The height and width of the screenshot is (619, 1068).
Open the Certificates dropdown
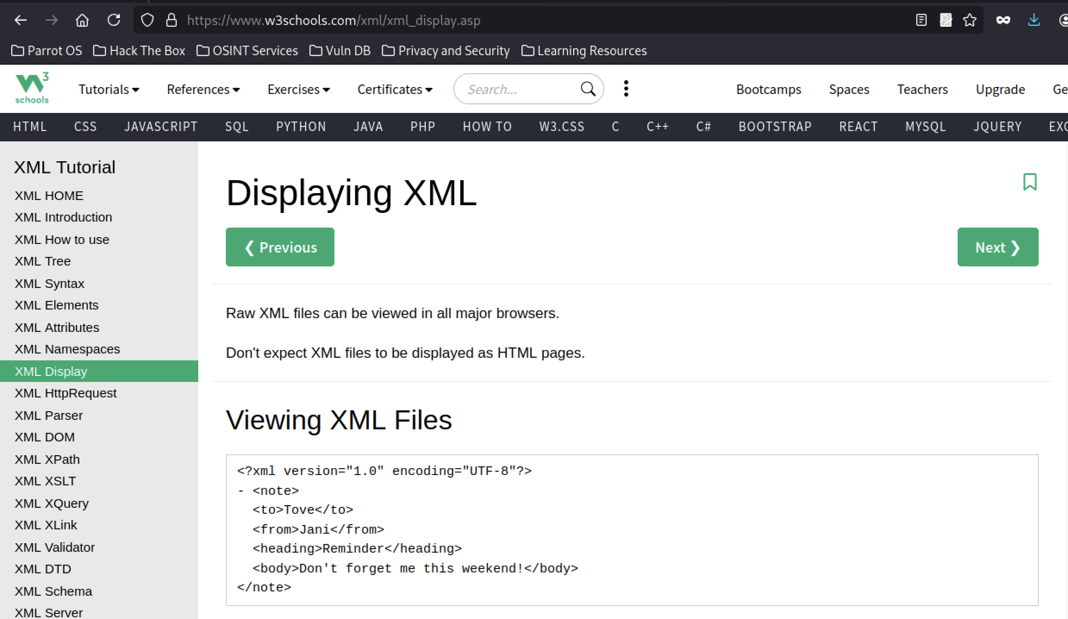pos(394,89)
